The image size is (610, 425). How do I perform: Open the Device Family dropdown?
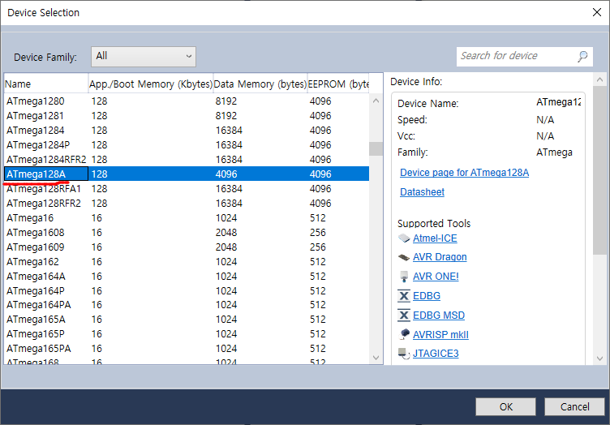[x=144, y=57]
